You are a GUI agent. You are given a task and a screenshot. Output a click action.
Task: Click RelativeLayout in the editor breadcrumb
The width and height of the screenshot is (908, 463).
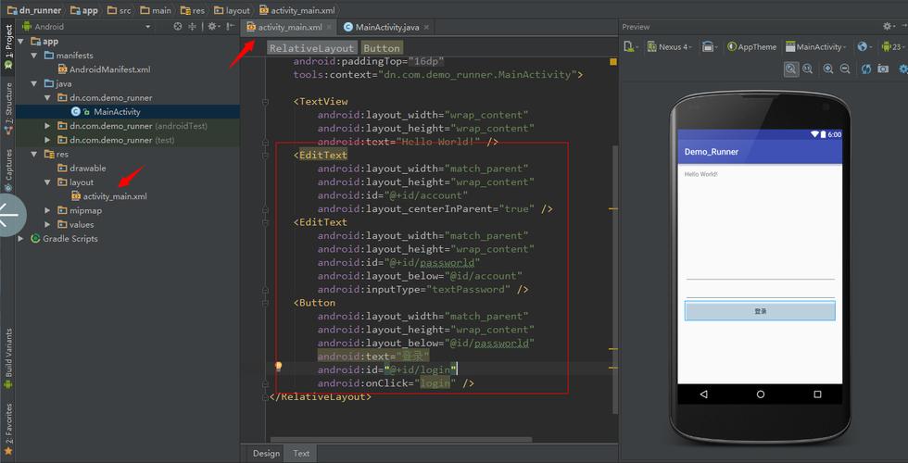click(311, 48)
